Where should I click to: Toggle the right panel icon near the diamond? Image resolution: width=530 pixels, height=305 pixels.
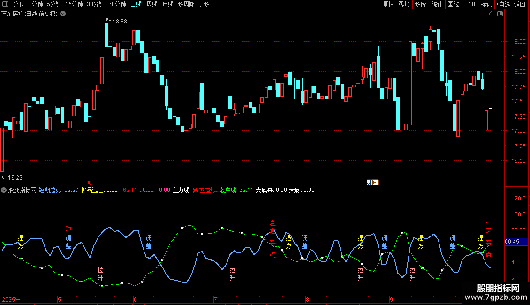500,14
